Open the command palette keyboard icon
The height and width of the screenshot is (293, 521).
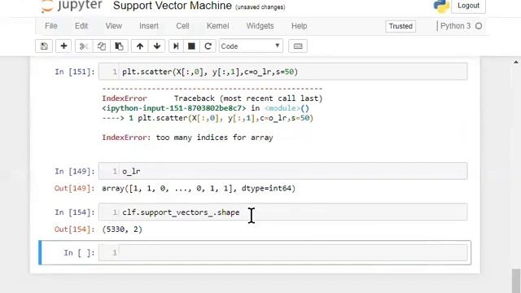click(298, 46)
